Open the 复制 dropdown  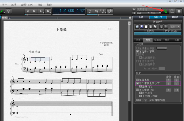[175, 27]
